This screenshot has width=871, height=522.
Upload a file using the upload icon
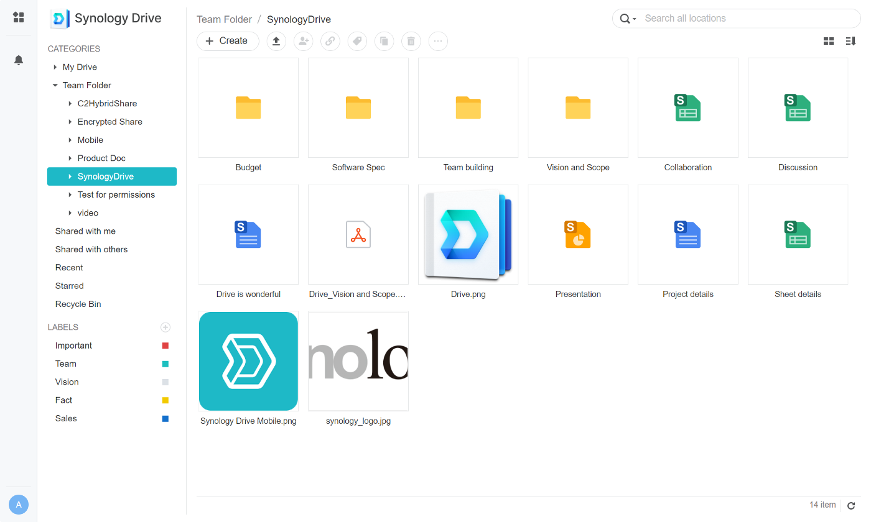point(276,41)
